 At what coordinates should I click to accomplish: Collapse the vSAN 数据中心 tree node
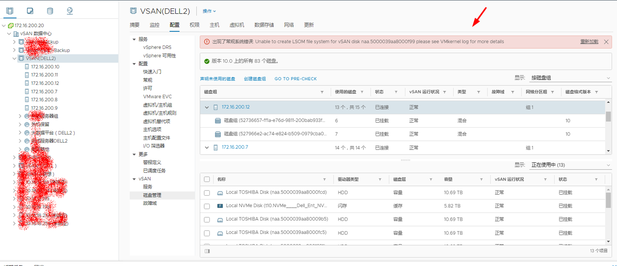[9, 34]
